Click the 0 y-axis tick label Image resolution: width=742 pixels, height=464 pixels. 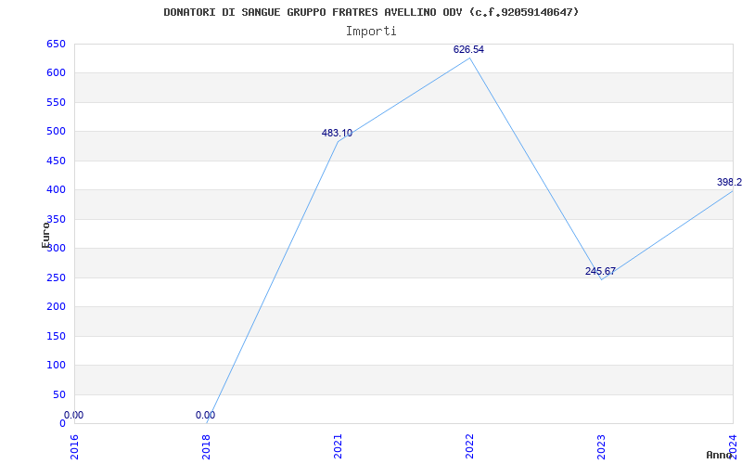click(x=62, y=424)
